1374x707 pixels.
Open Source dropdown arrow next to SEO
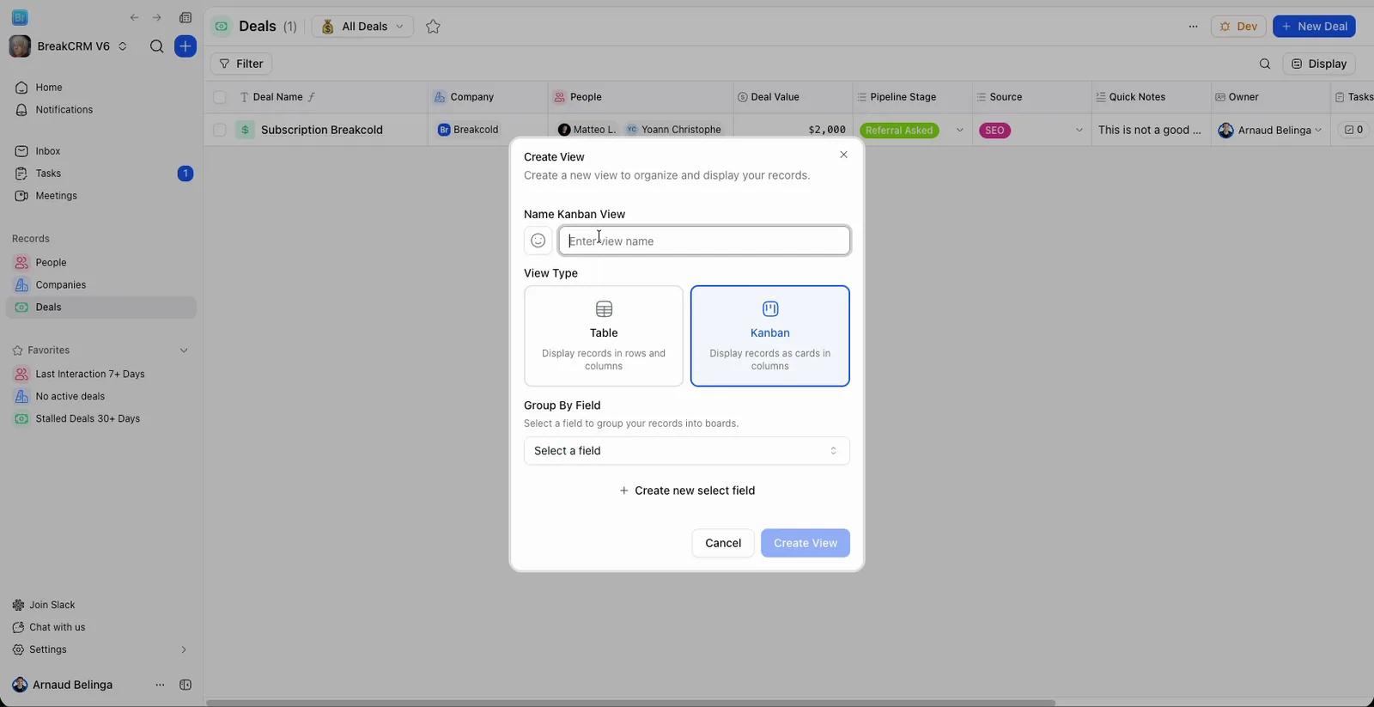[x=1079, y=131]
